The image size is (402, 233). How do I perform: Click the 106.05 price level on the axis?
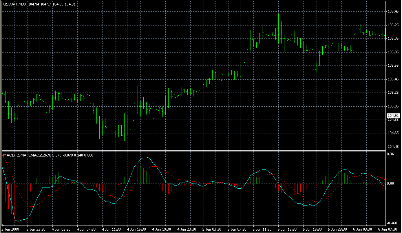click(393, 38)
